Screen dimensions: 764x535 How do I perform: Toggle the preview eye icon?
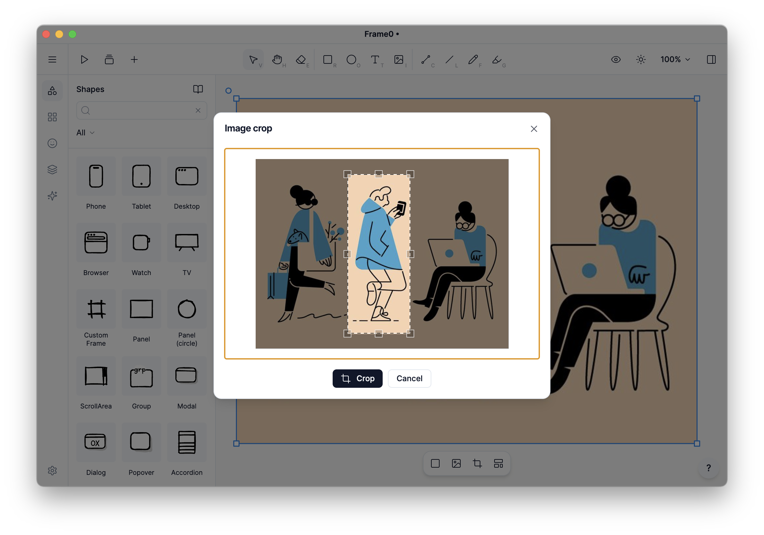616,60
